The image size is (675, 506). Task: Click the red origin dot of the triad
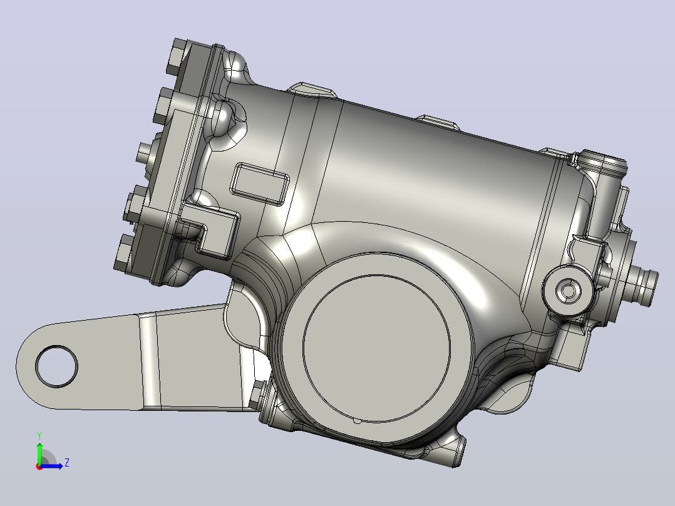point(39,467)
